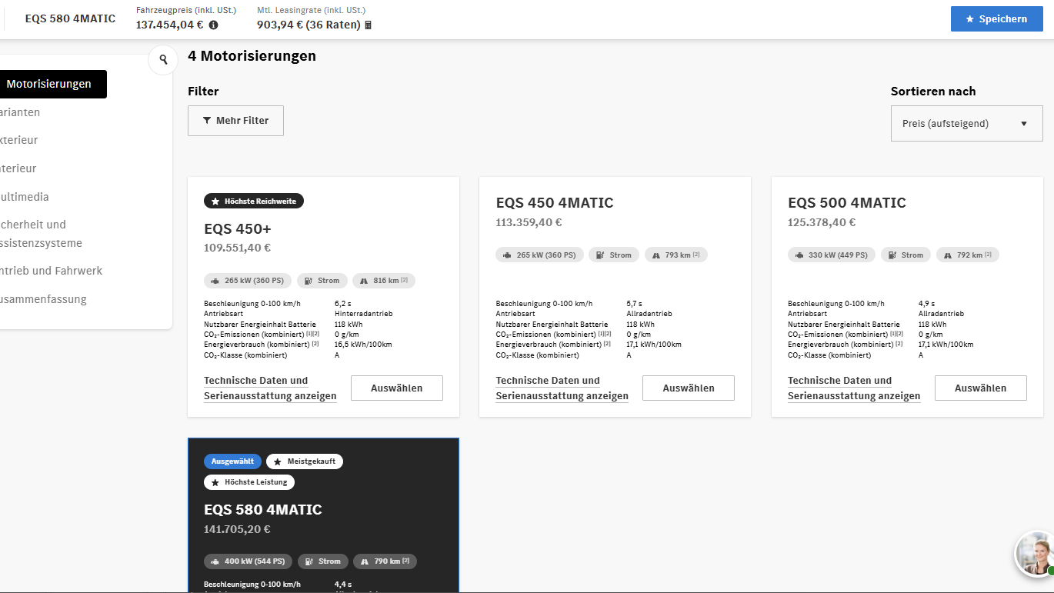Open the Preis (aufsteigend) sort dropdown
The width and height of the screenshot is (1054, 593).
point(966,123)
